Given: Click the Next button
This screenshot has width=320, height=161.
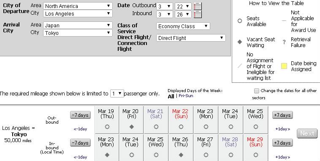Looking at the screenshot, I should coord(307,134).
